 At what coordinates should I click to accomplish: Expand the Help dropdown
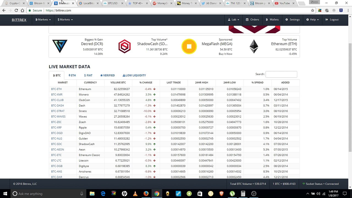(x=313, y=20)
